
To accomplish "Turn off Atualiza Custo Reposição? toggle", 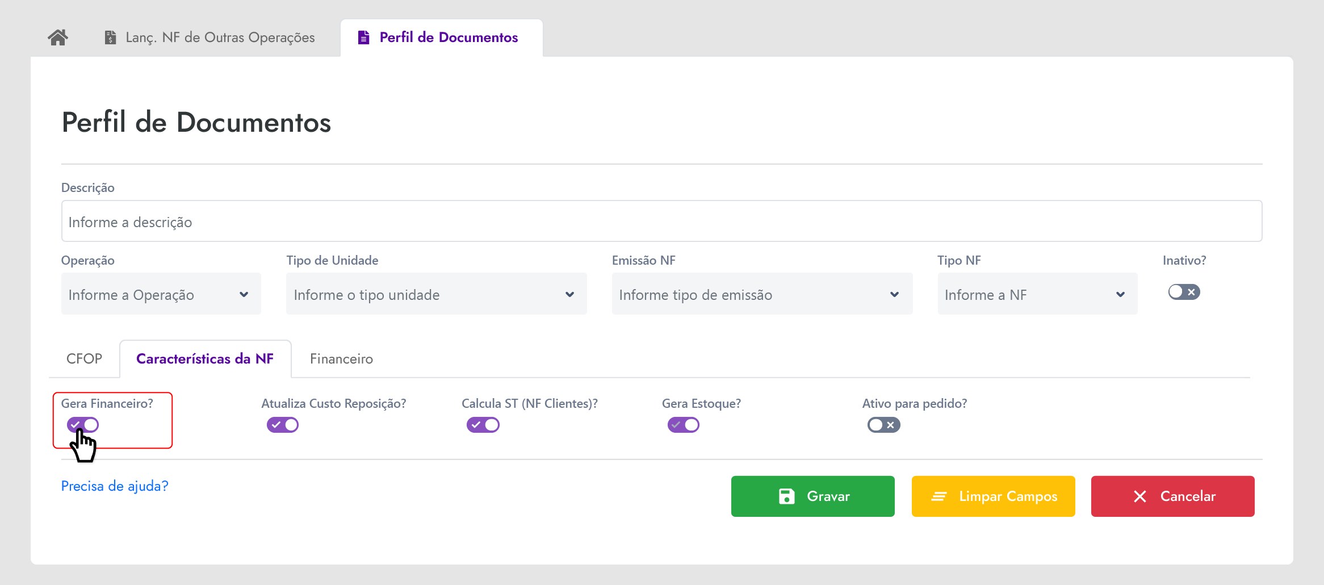I will 283,425.
